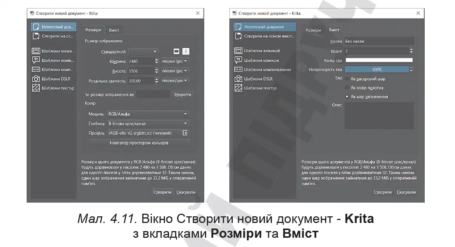455x247 pixels.
Task: Open 'Шаблони коміксів' icon in right dialog
Action: pyautogui.click(x=239, y=60)
